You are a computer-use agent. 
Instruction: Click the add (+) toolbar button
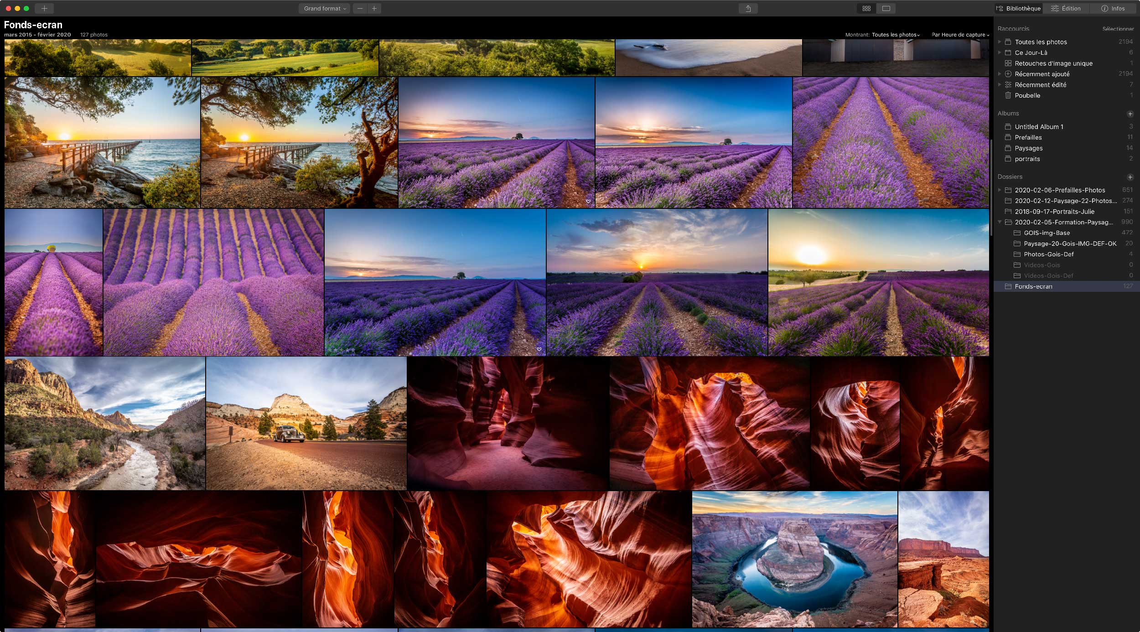point(44,8)
